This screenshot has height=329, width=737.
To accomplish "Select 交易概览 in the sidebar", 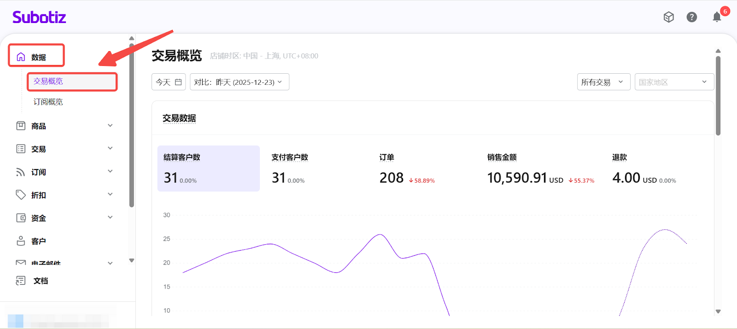I will click(48, 82).
